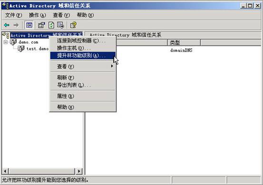Select the demo.com tree item
The image size is (263, 185).
tap(29, 42)
